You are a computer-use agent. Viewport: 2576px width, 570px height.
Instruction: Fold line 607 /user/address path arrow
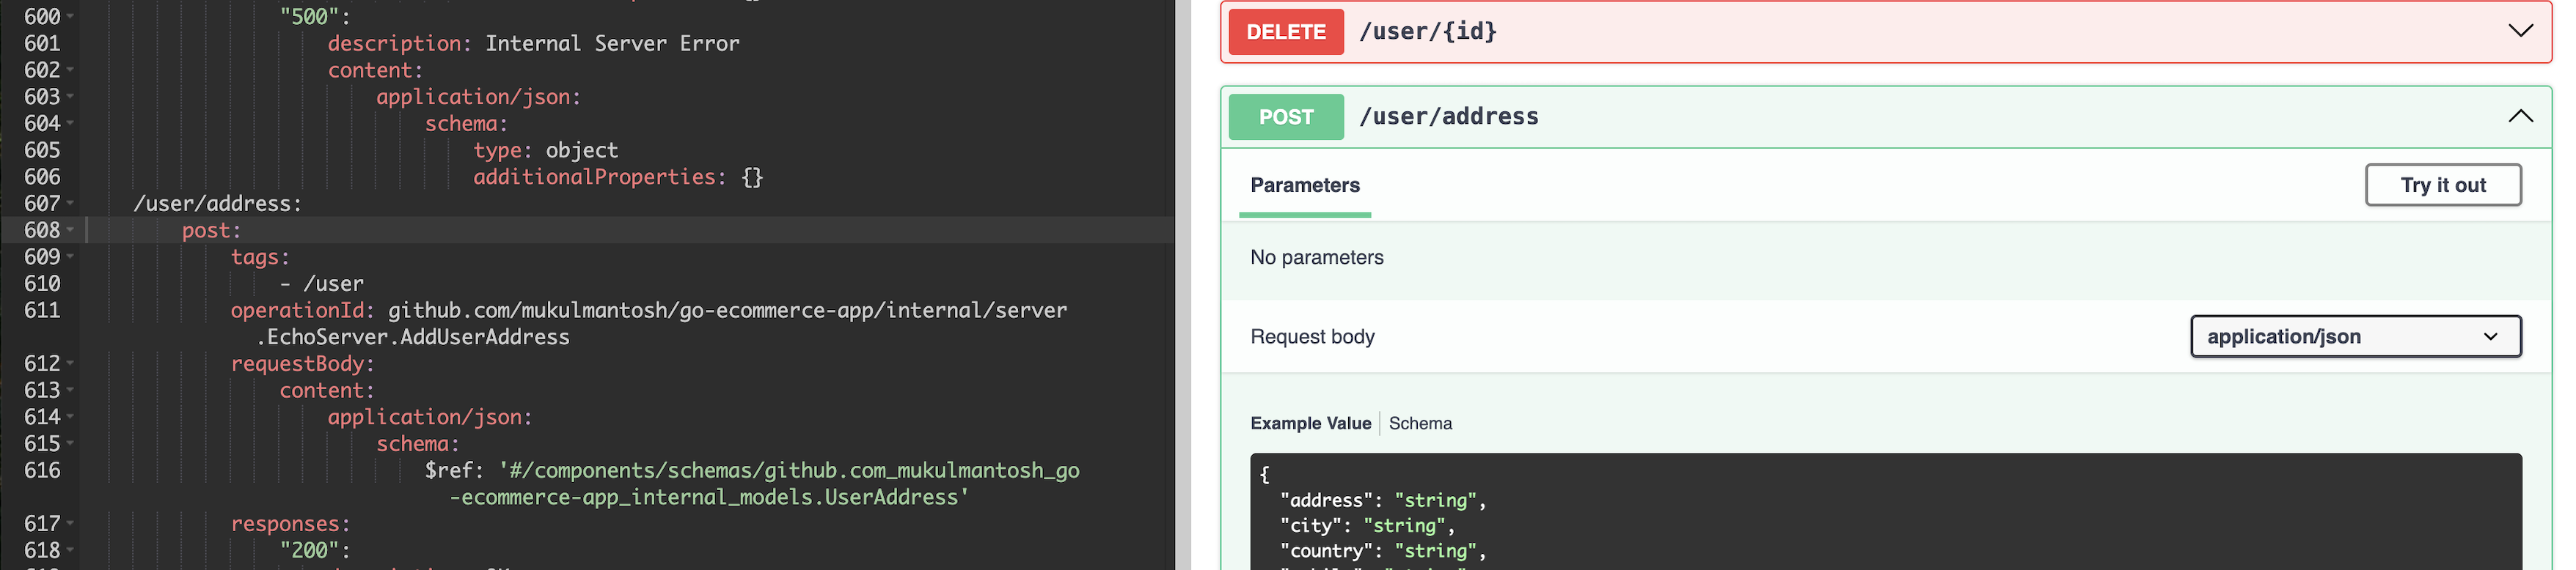click(x=70, y=204)
